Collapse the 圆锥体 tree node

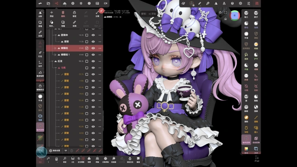pos(56,35)
